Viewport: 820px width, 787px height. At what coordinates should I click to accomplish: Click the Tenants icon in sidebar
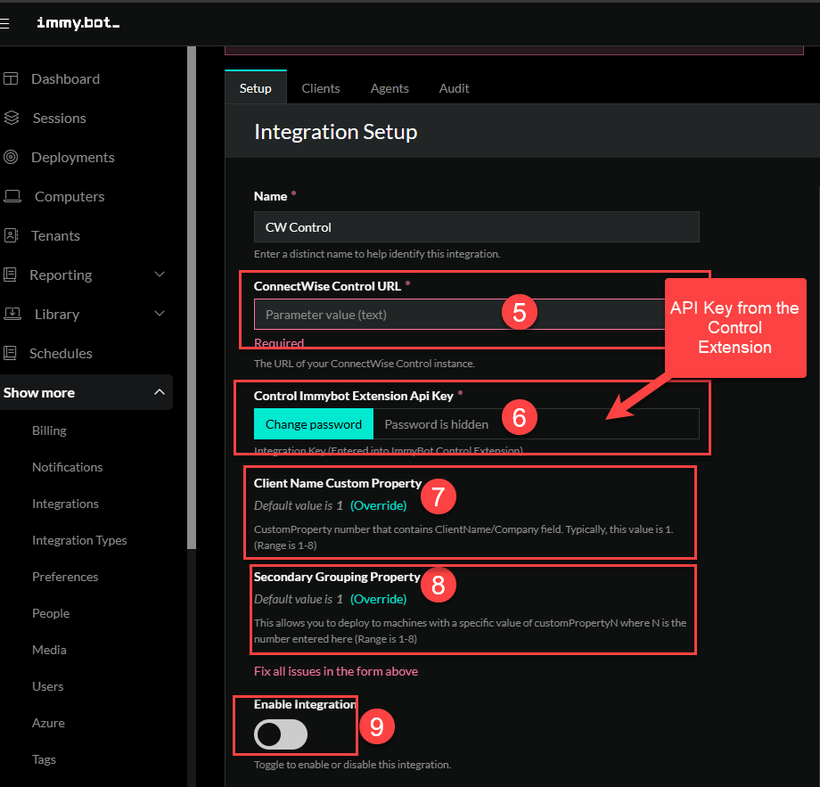pyautogui.click(x=11, y=235)
